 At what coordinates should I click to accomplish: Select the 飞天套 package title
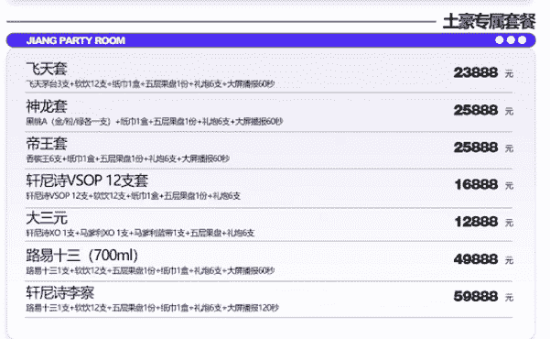(47, 69)
